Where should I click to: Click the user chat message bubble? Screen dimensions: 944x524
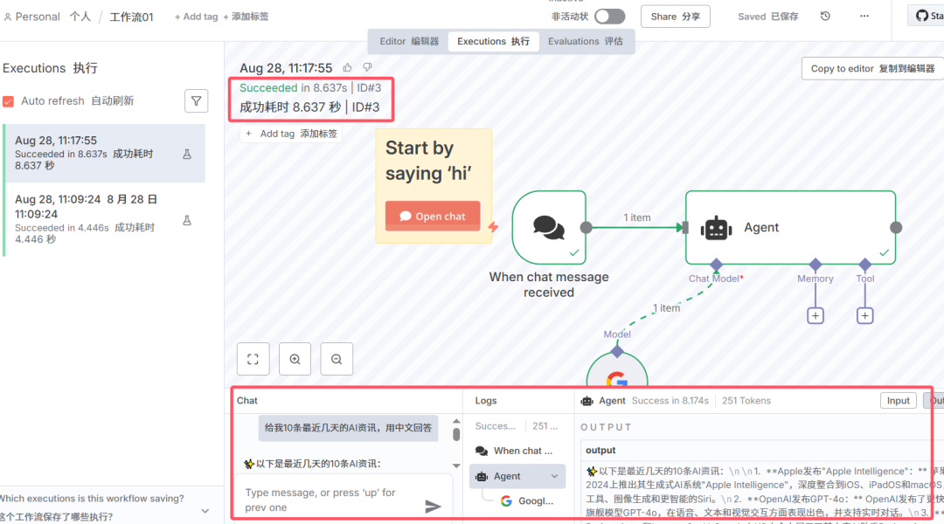pos(348,428)
